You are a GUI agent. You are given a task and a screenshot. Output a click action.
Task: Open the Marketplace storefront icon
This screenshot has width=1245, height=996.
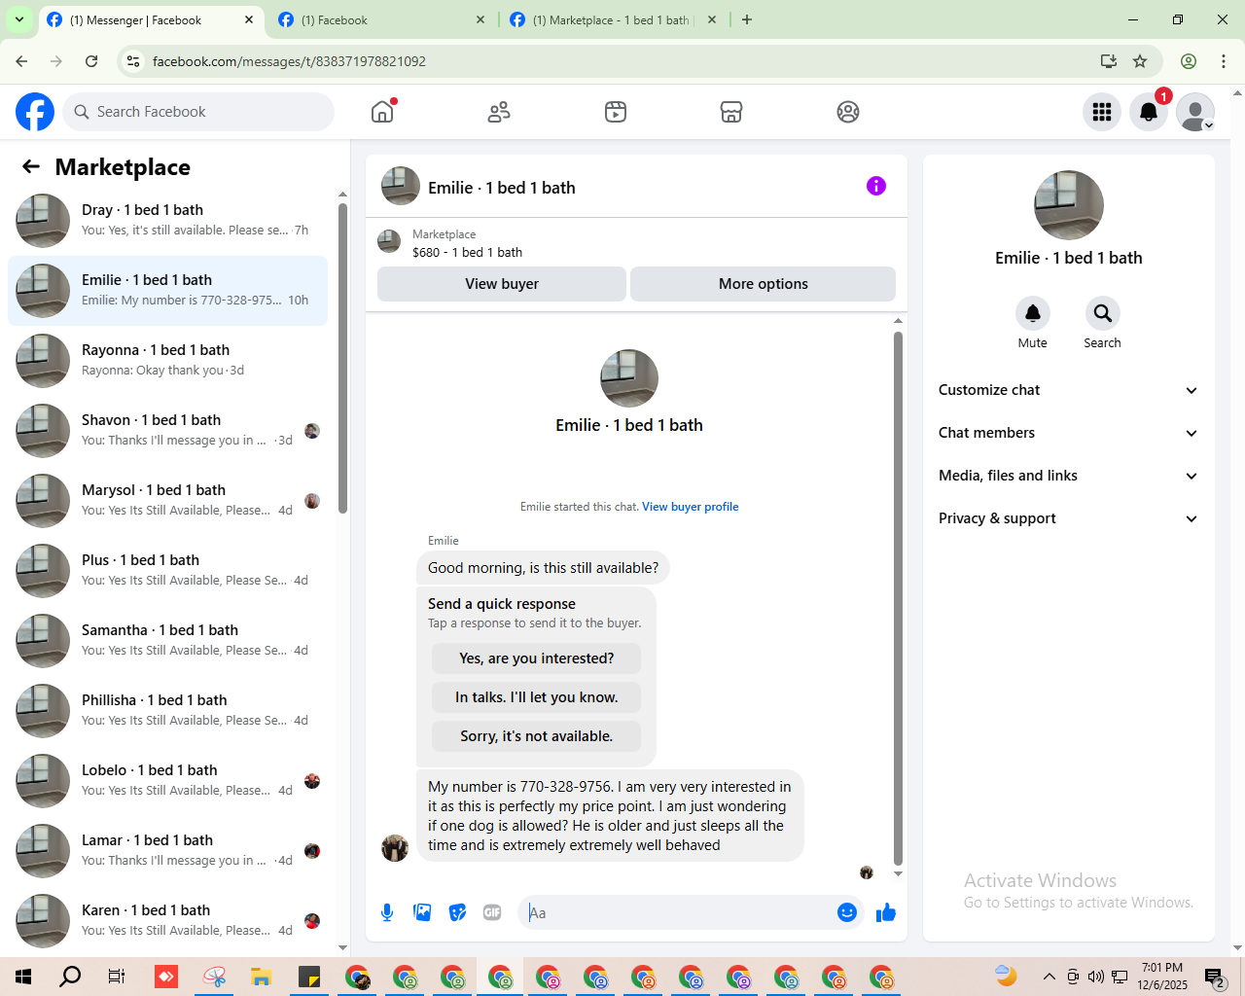coord(731,112)
